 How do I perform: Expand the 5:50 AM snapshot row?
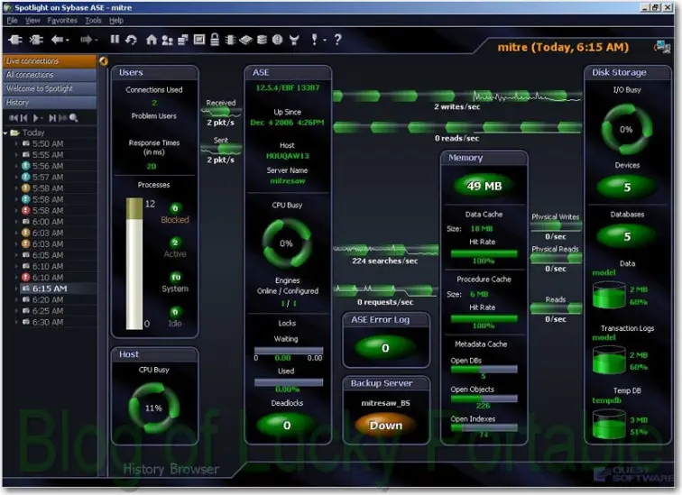16,143
